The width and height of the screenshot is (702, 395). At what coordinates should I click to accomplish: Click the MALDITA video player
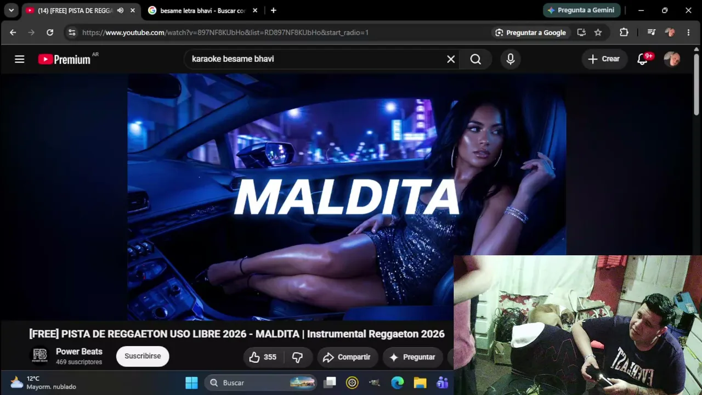347,197
